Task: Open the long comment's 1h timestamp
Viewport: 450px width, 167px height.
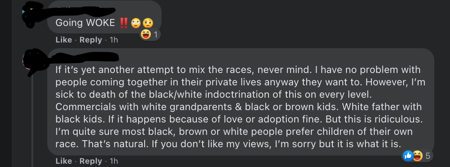Action: pyautogui.click(x=114, y=161)
